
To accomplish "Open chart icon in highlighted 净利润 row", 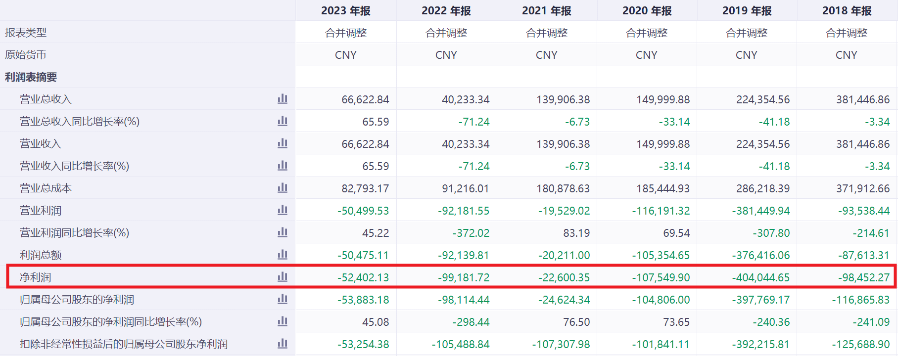I will tap(283, 277).
